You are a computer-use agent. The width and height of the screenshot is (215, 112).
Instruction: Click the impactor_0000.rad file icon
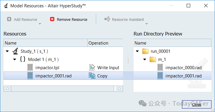pyautogui.click(x=160, y=67)
